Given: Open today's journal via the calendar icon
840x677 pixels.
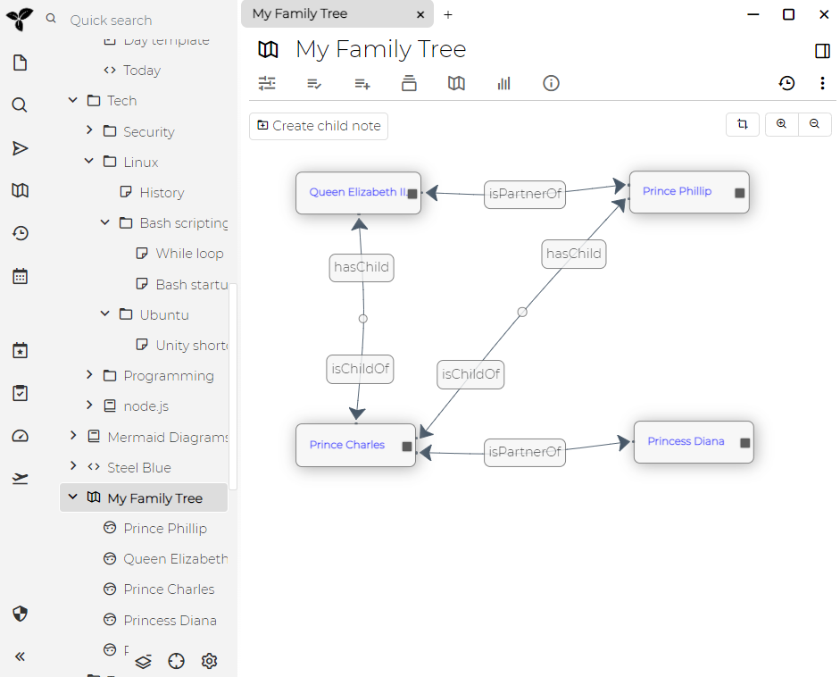Looking at the screenshot, I should (x=19, y=276).
